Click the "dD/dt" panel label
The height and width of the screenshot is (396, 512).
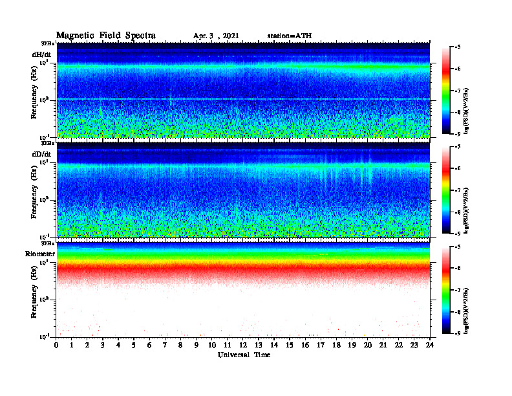(x=41, y=154)
